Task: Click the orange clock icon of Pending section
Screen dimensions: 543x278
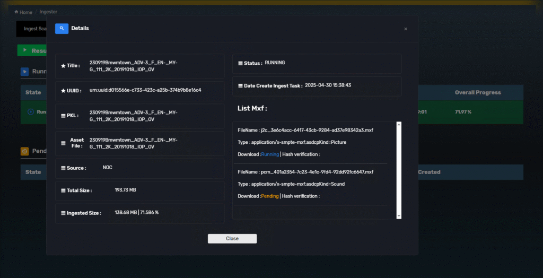Action: [x=25, y=151]
